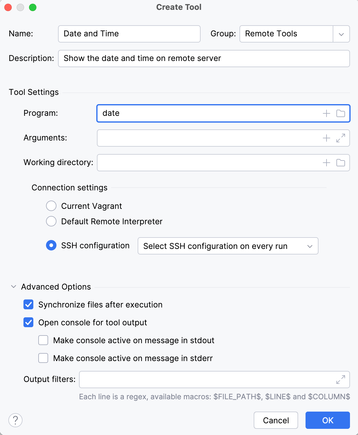Viewport: 358px width, 435px height.
Task: Enable Make console active on message in stdout
Action: click(43, 340)
